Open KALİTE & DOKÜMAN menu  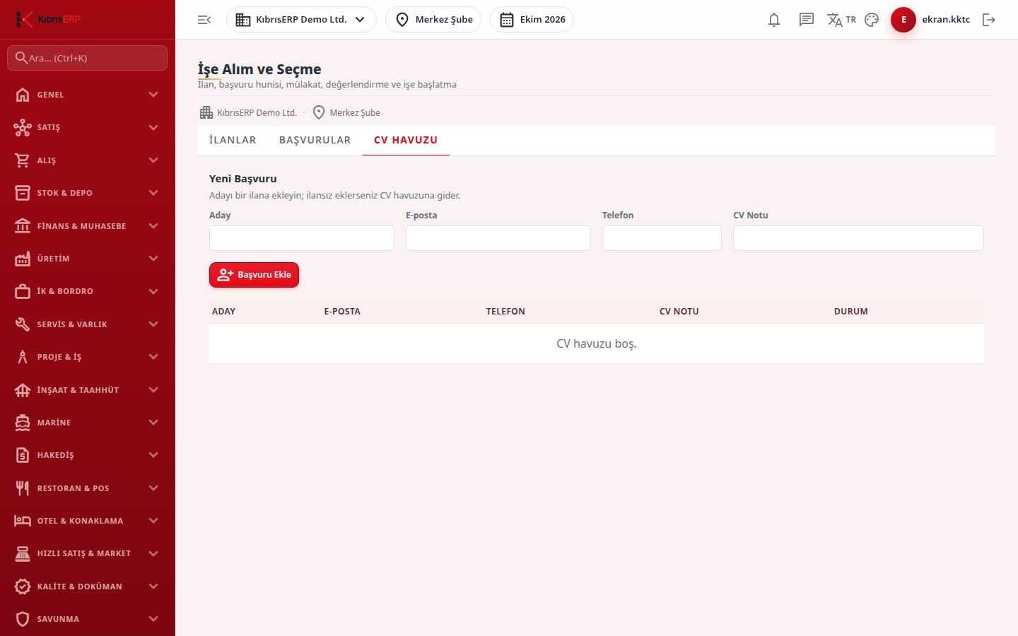coord(88,587)
